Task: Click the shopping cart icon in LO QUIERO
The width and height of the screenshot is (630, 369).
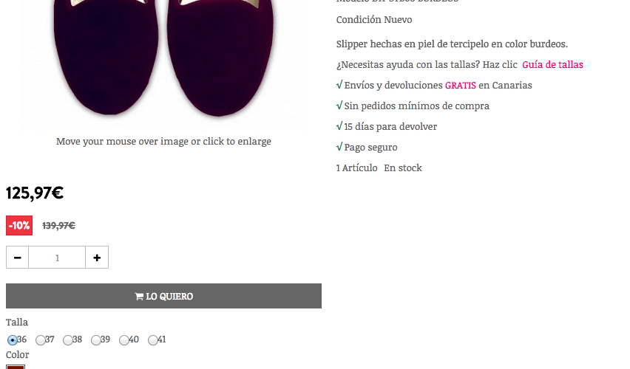Action: (139, 297)
